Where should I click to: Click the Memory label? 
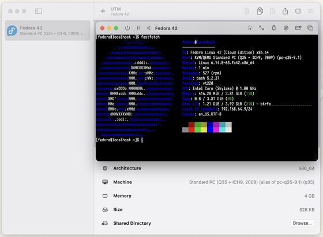point(122,196)
